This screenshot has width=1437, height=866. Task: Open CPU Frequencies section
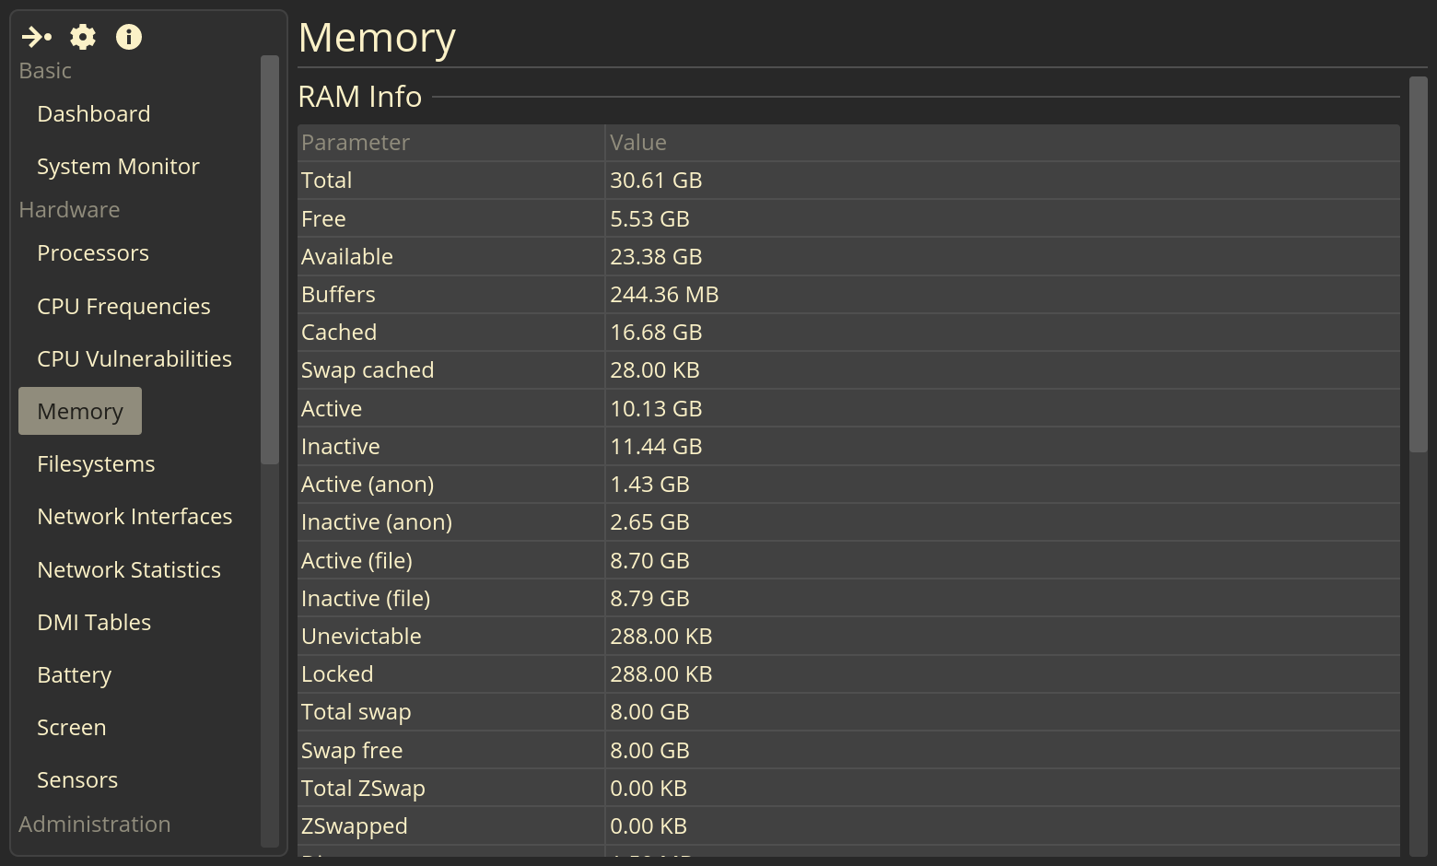tap(123, 307)
